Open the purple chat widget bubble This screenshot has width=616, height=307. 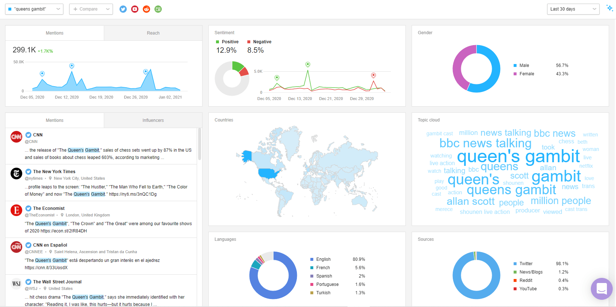(601, 289)
